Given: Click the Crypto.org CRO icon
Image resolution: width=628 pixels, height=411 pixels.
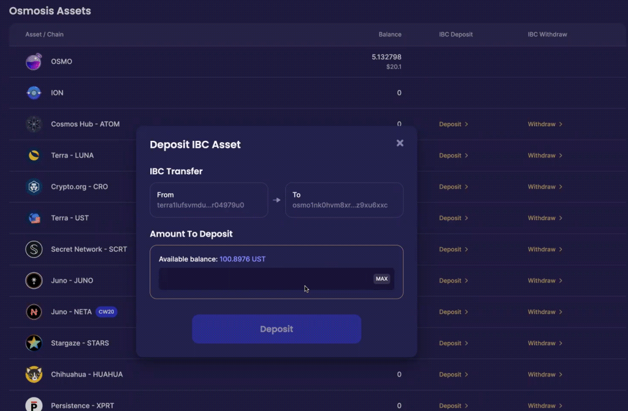Looking at the screenshot, I should (33, 187).
